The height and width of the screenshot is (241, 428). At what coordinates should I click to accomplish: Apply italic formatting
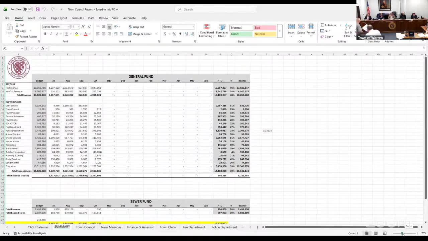pyautogui.click(x=51, y=34)
